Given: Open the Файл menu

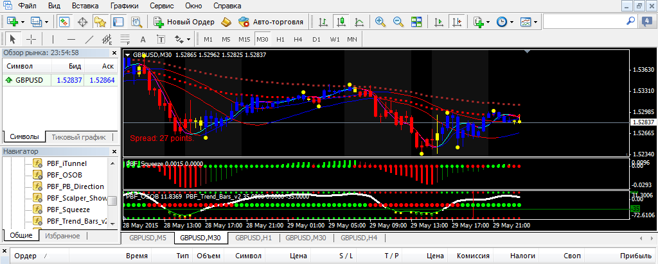Looking at the screenshot, I should 27,6.
